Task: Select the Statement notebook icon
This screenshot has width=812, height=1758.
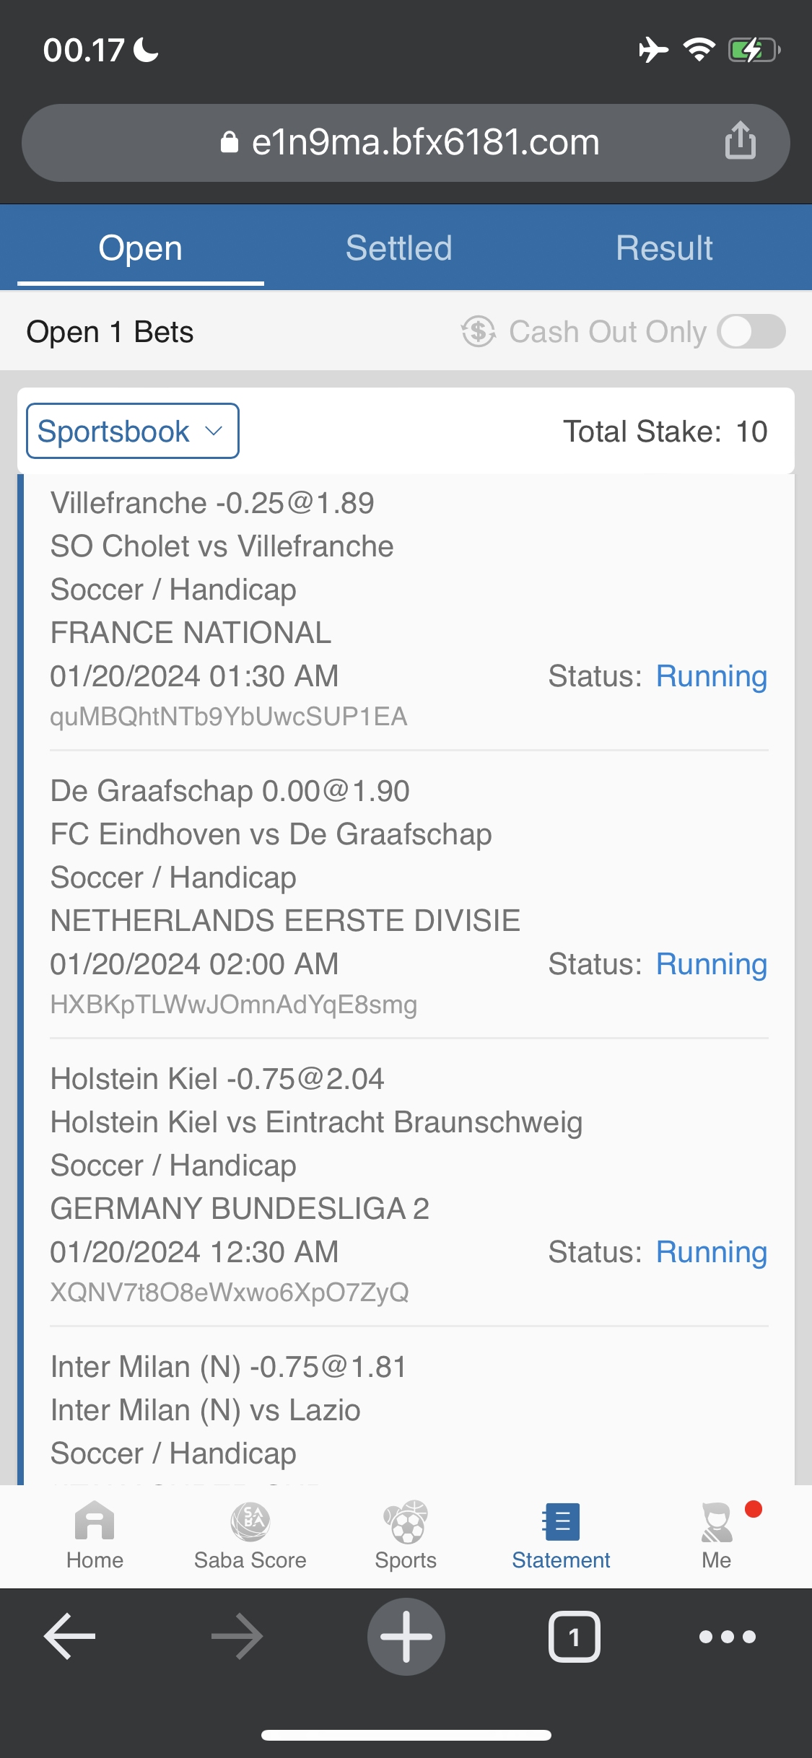Action: [x=561, y=1521]
